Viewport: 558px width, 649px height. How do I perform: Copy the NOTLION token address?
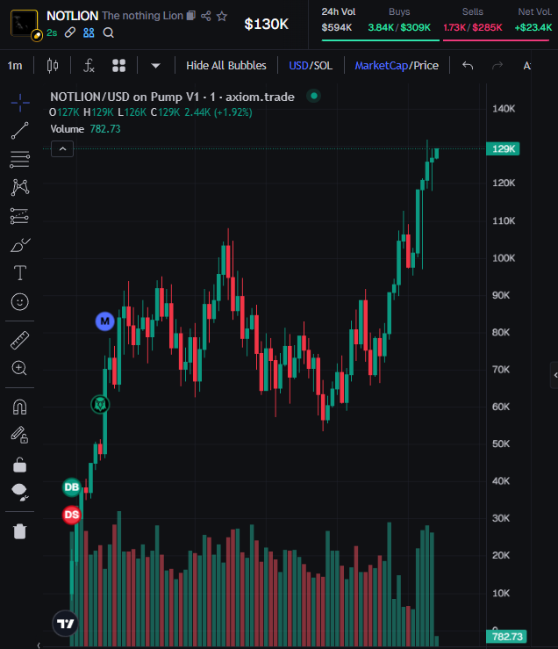190,16
